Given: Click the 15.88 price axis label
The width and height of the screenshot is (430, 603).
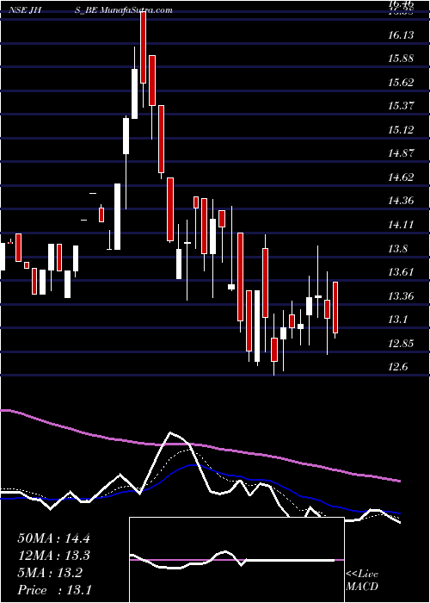Looking at the screenshot, I should (x=401, y=59).
